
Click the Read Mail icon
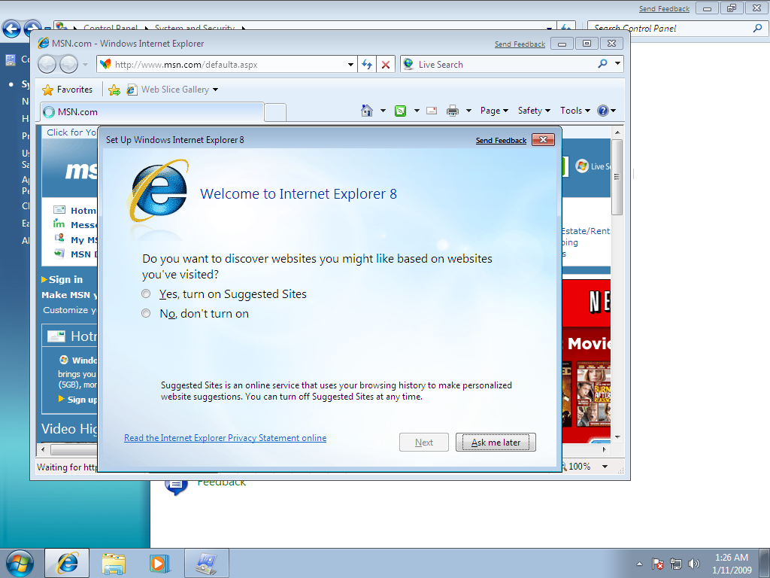point(432,111)
